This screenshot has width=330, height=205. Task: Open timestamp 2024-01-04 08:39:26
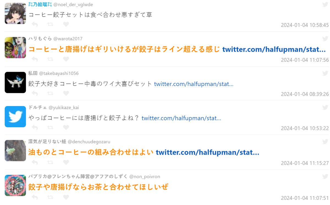[305, 94]
